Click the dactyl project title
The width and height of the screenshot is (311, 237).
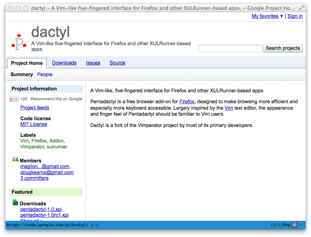pos(50,32)
